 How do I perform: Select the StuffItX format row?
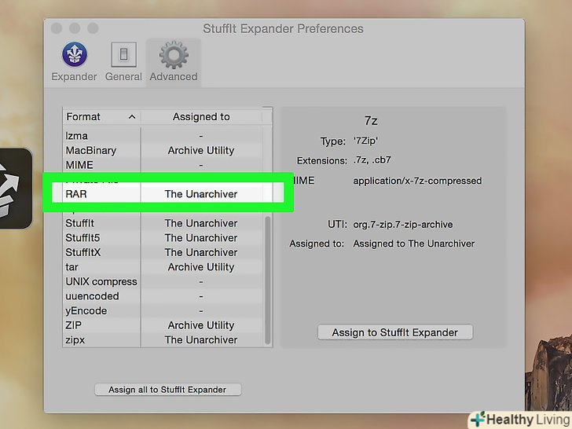163,252
